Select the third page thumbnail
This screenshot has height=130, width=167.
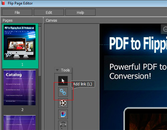pyautogui.click(x=20, y=123)
